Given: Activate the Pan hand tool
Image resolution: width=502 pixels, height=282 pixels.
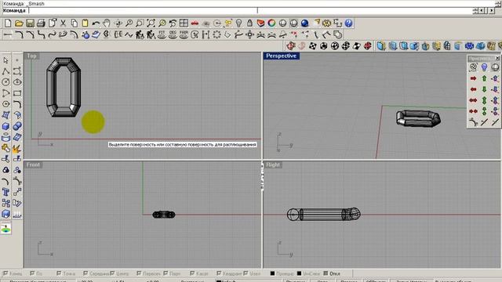Looking at the screenshot, I should coord(107,23).
